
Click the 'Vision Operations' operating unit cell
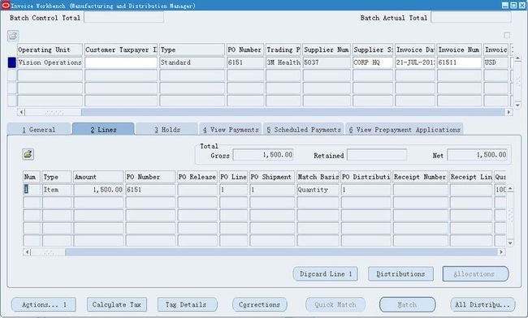[50, 62]
